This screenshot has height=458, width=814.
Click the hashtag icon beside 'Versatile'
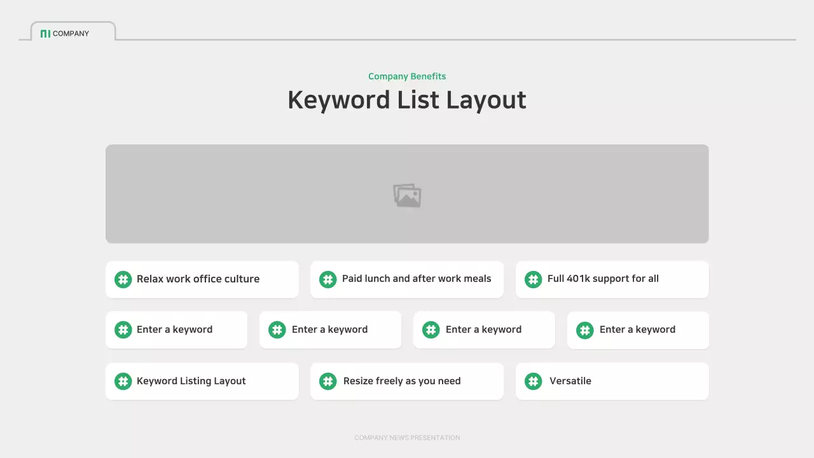[533, 381]
